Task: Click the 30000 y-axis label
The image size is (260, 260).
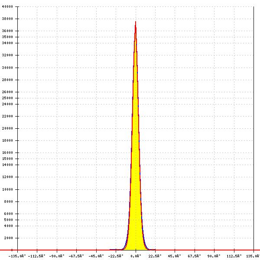Action: pyautogui.click(x=7, y=68)
